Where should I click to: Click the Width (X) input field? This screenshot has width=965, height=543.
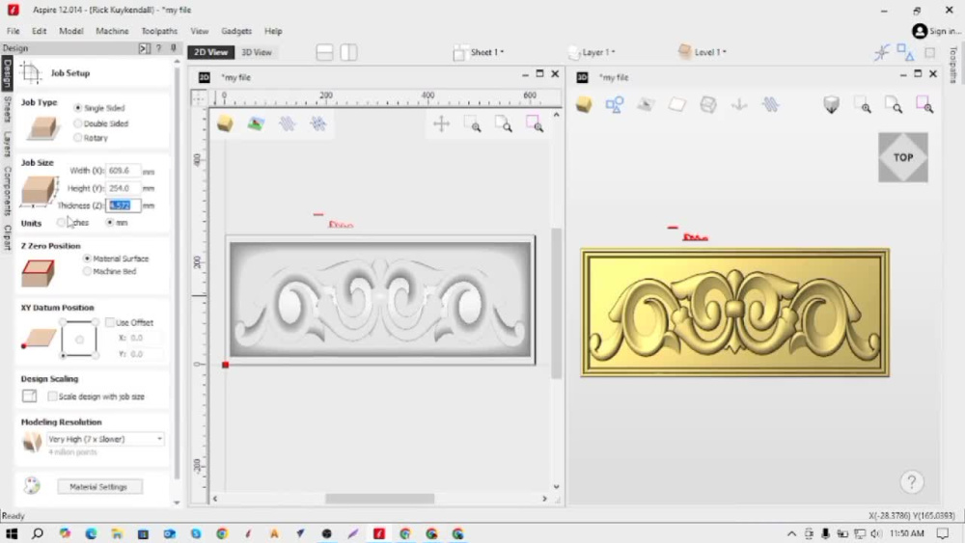point(124,171)
